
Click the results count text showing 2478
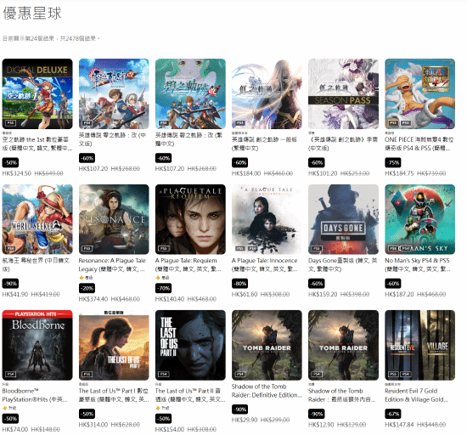point(51,38)
